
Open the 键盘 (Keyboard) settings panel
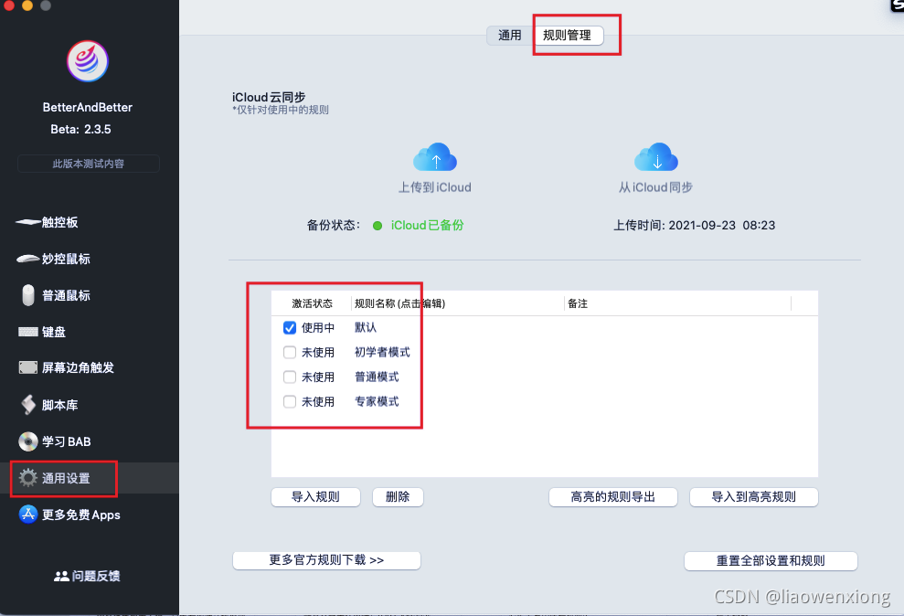click(x=51, y=331)
